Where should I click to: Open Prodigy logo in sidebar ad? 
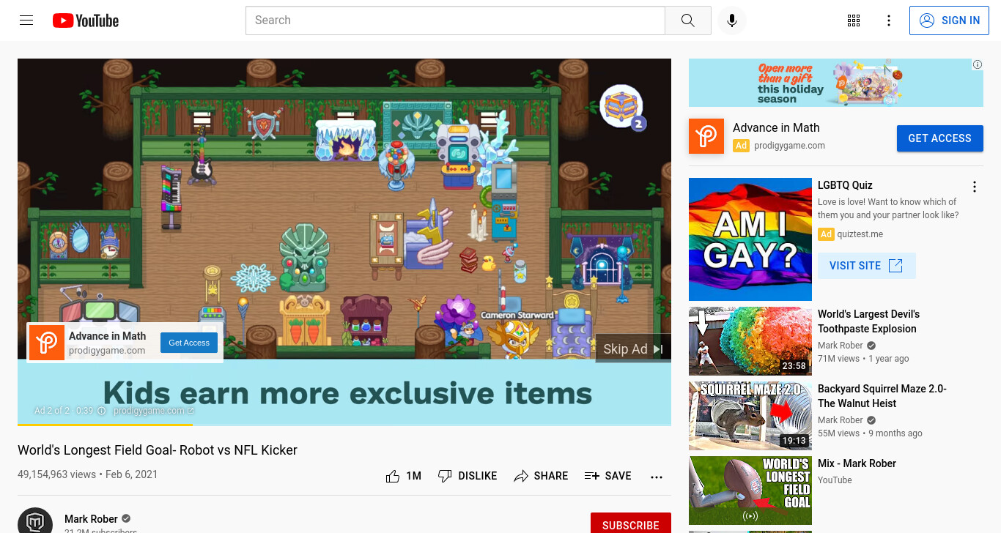pos(706,136)
